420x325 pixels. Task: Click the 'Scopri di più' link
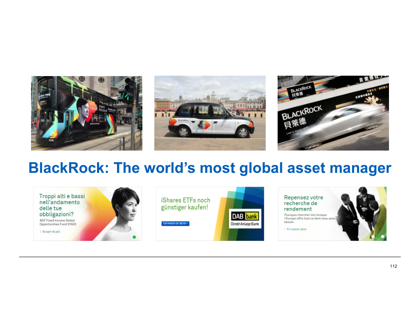pos(51,231)
